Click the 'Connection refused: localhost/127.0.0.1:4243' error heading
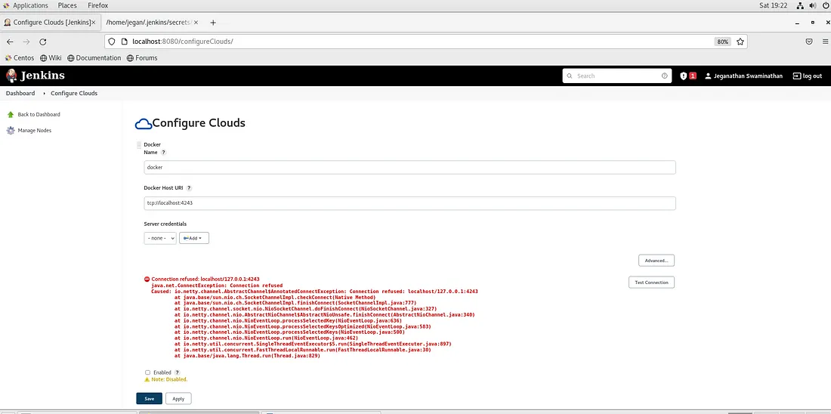Viewport: 831px width, 414px height. [205, 279]
